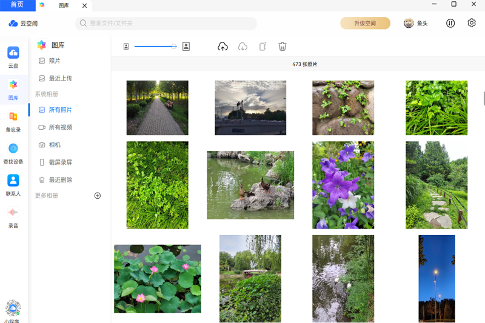Open 联系人 contacts in sidebar

click(x=13, y=185)
